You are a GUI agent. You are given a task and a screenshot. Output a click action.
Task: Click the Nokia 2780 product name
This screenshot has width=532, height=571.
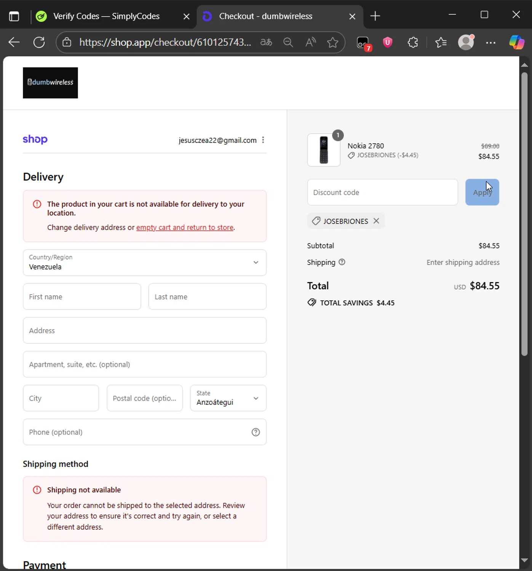[366, 146]
